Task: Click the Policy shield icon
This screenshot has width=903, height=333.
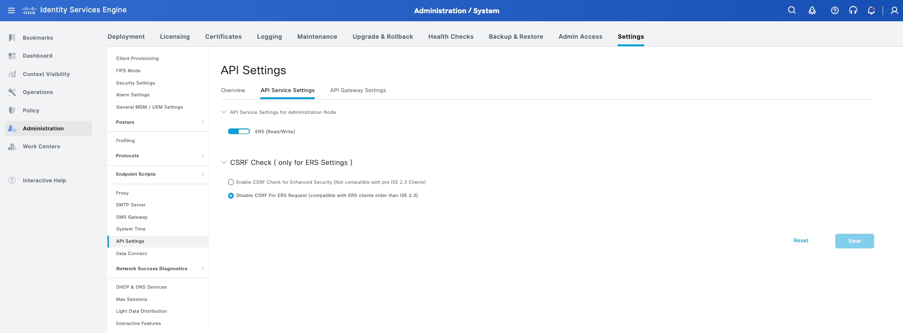Action: click(12, 111)
